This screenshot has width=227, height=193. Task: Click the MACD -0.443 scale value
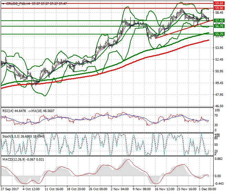(219, 184)
